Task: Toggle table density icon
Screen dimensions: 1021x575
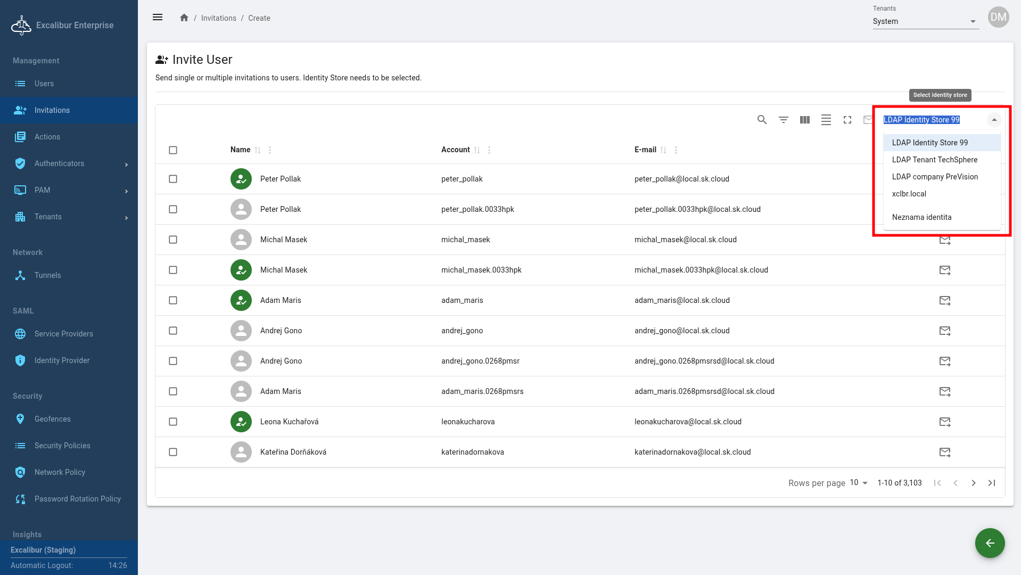Action: tap(826, 120)
